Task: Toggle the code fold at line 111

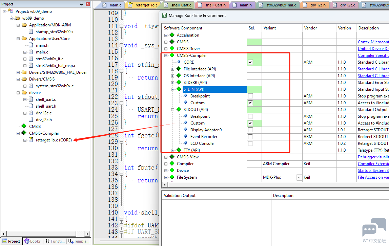Action: pyautogui.click(x=121, y=26)
